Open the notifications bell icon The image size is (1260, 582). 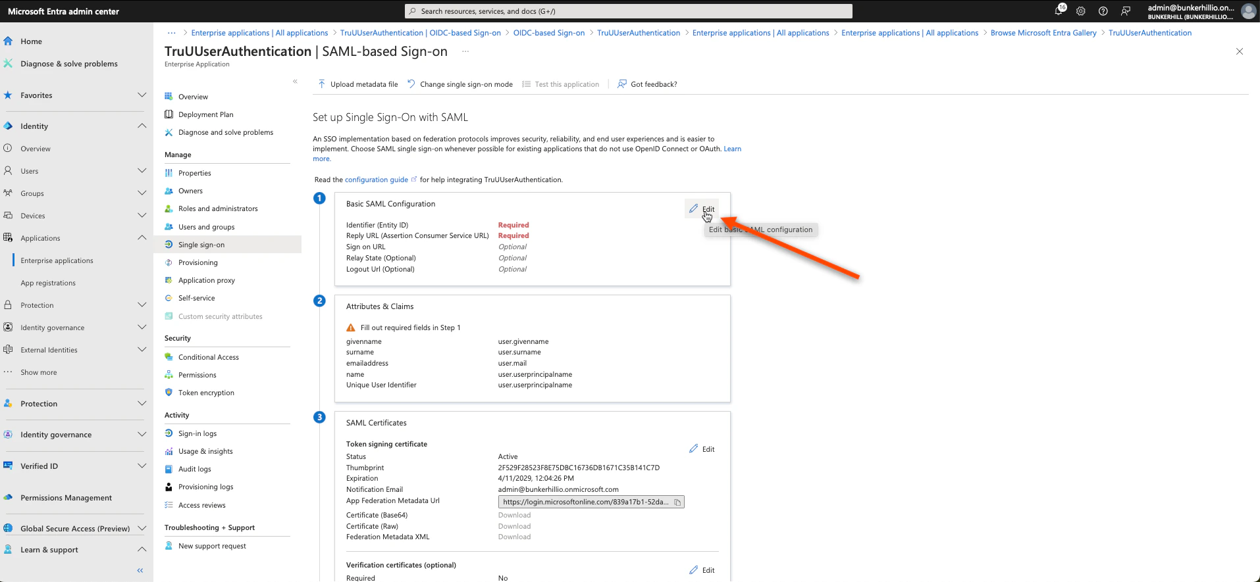click(1059, 11)
